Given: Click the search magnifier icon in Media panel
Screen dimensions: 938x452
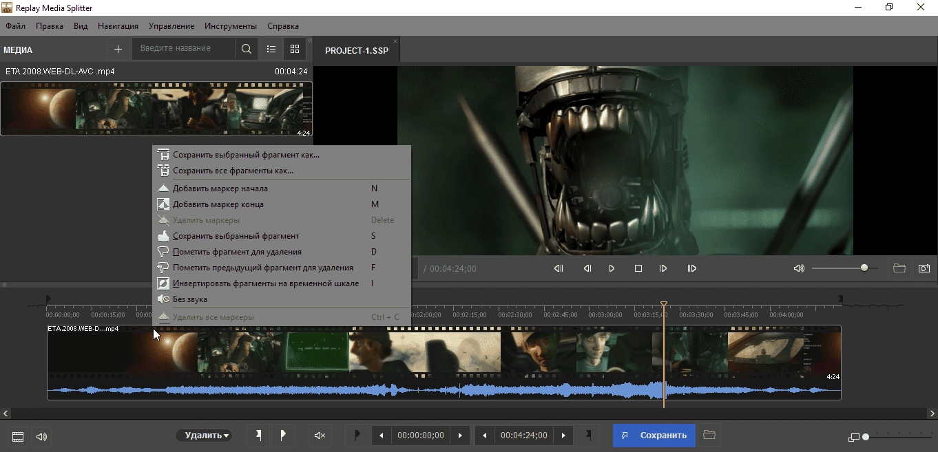Looking at the screenshot, I should (x=246, y=49).
